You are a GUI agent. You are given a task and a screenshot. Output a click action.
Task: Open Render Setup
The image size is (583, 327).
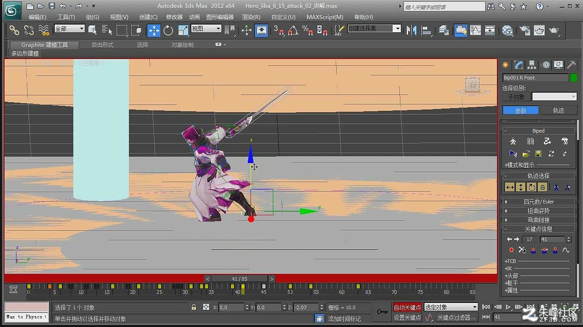click(525, 30)
